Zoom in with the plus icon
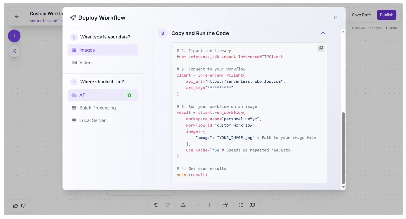 click(x=210, y=205)
